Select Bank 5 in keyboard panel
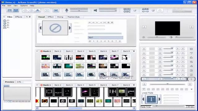Image resolution: width=198 pixels, height=111 pixels. [92, 85]
